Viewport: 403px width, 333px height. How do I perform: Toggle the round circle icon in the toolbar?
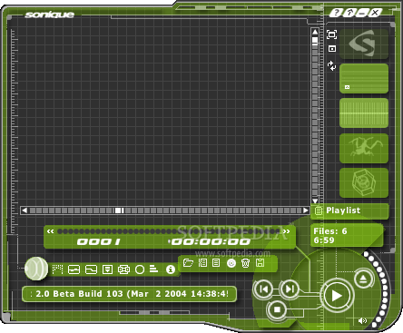pos(140,269)
